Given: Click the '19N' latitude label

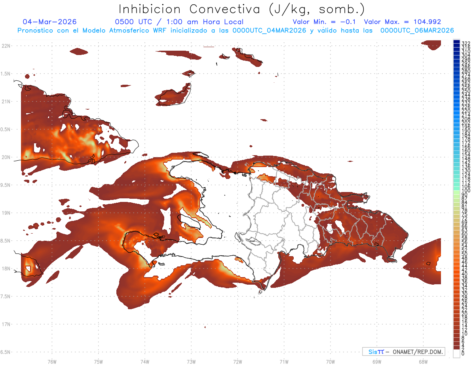Looking at the screenshot, I should pyautogui.click(x=6, y=213).
